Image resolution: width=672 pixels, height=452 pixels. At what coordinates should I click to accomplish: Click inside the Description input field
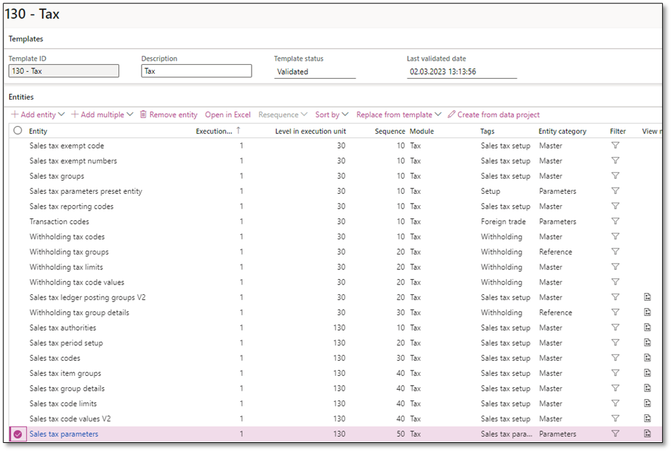coord(195,70)
